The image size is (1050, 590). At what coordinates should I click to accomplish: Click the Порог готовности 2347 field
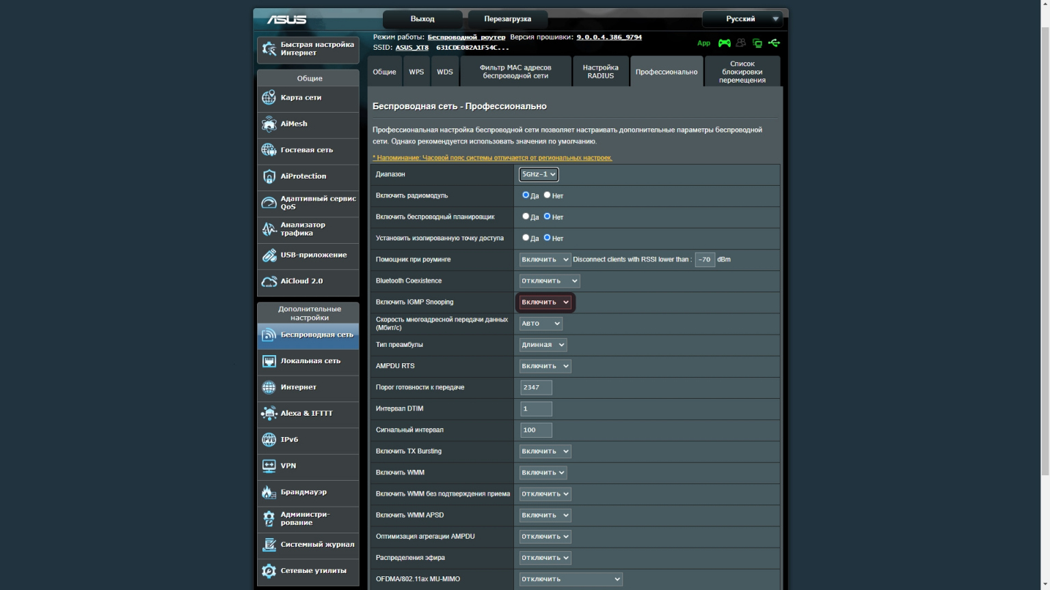pyautogui.click(x=536, y=387)
